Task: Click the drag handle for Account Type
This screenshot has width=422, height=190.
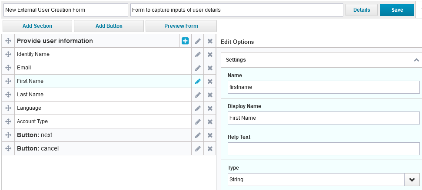Action: pyautogui.click(x=8, y=122)
